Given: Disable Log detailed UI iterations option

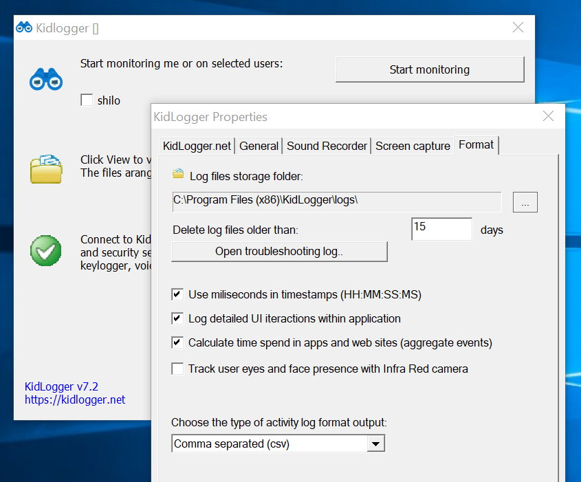Looking at the screenshot, I should (x=177, y=319).
